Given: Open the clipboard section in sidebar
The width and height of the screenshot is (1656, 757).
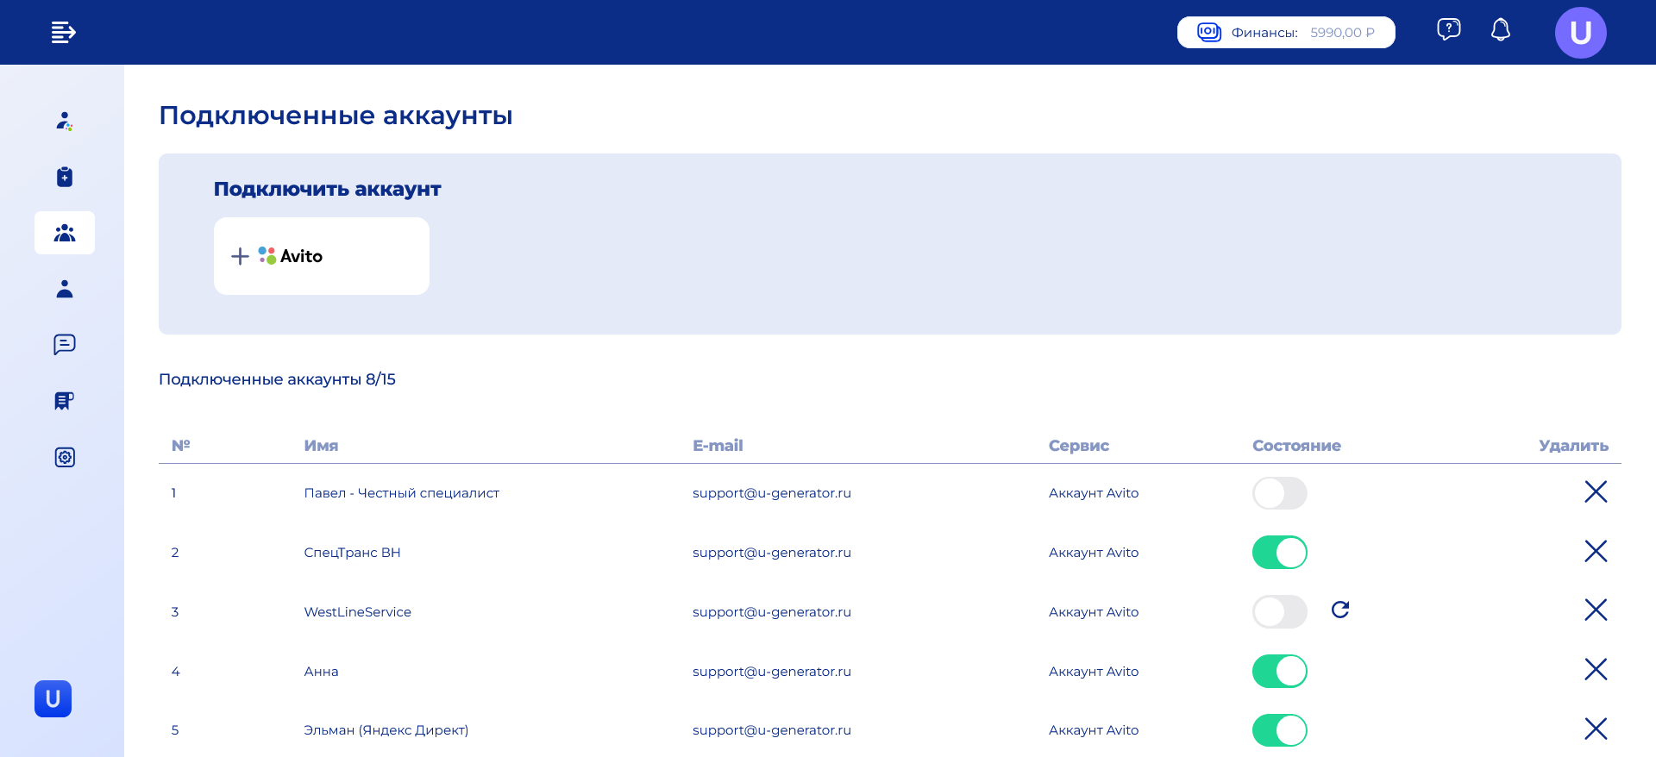Looking at the screenshot, I should coord(65,177).
